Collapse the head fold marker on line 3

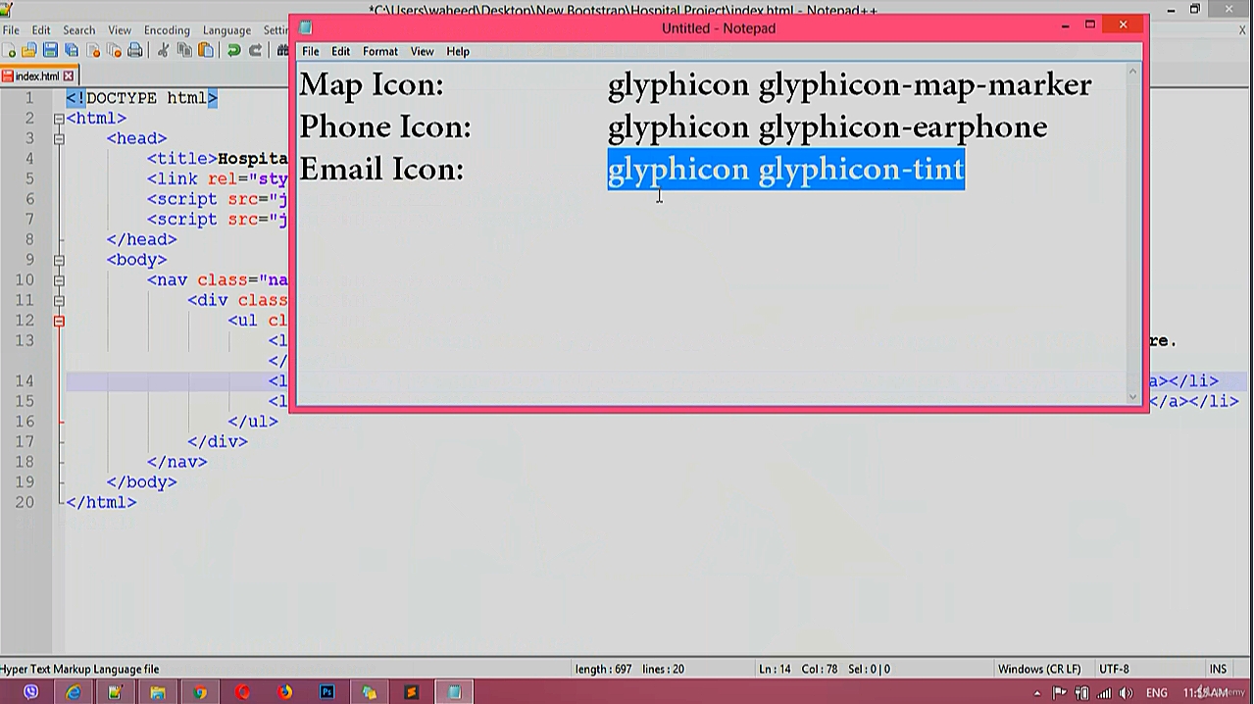pyautogui.click(x=59, y=139)
